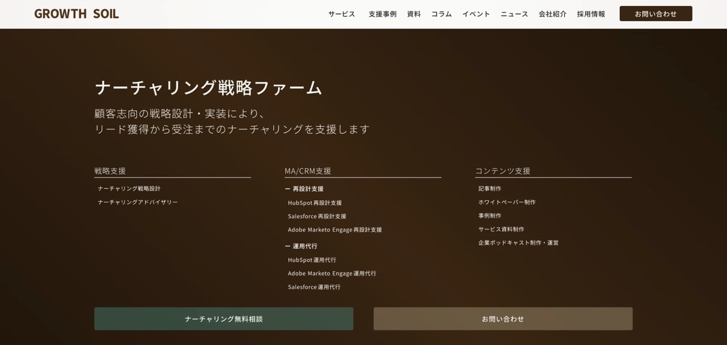This screenshot has height=345, width=727.
Task: Open ナーチャリング戦略設計 link
Action: (129, 188)
